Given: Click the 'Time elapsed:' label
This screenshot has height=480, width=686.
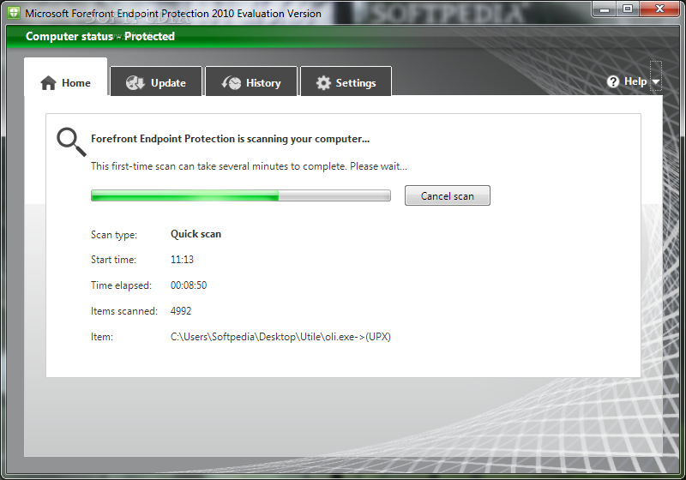Looking at the screenshot, I should (121, 285).
